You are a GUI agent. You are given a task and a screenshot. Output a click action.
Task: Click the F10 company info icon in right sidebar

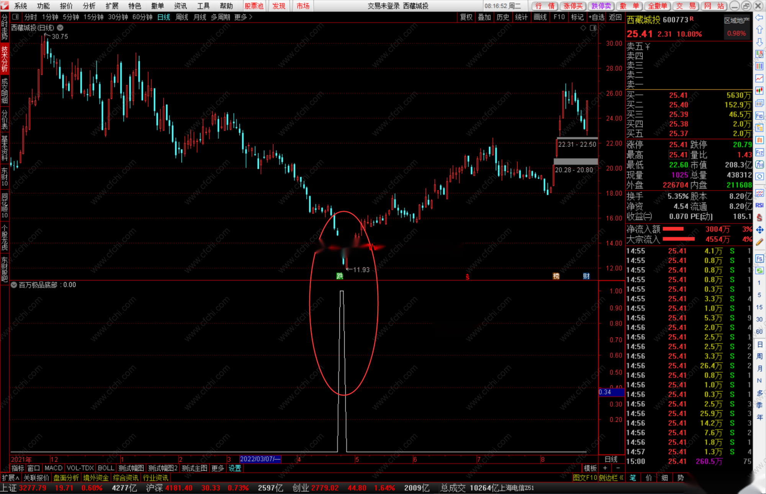tap(759, 116)
